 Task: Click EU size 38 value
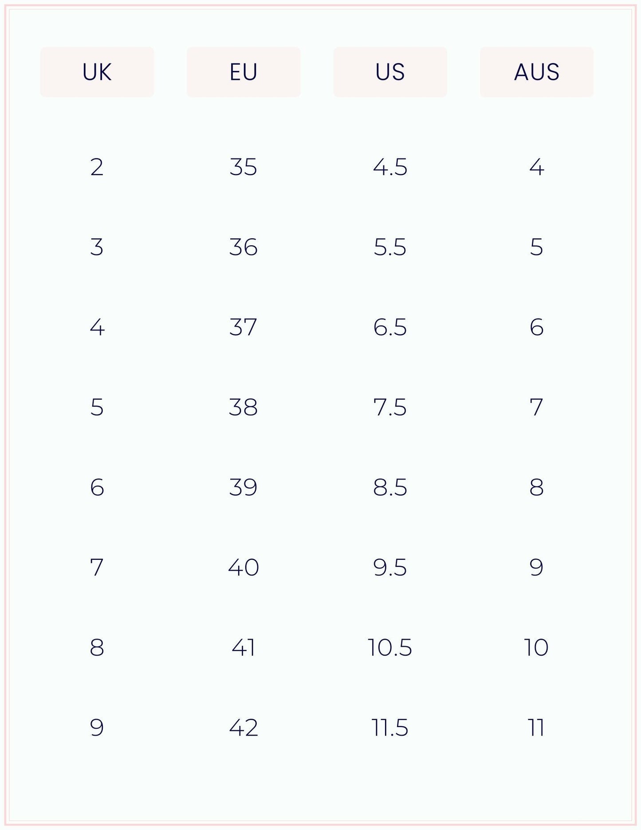tap(244, 407)
